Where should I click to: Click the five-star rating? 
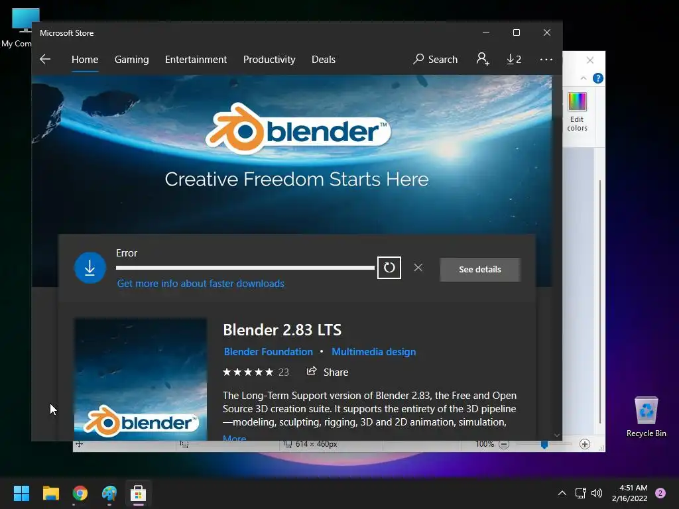(x=248, y=372)
